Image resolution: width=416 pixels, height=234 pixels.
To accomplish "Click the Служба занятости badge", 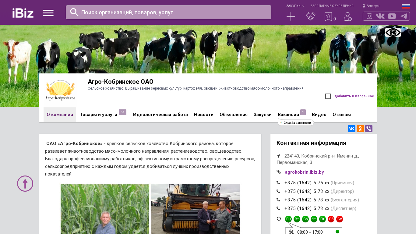I will (296, 122).
